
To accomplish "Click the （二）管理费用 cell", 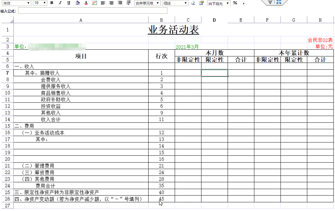I will [x=81, y=166].
